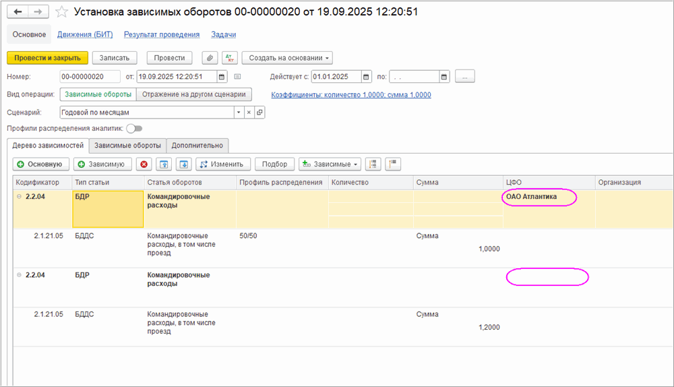The image size is (674, 387).
Task: Select Отражение на другом сценарии operation type
Action: click(x=194, y=94)
